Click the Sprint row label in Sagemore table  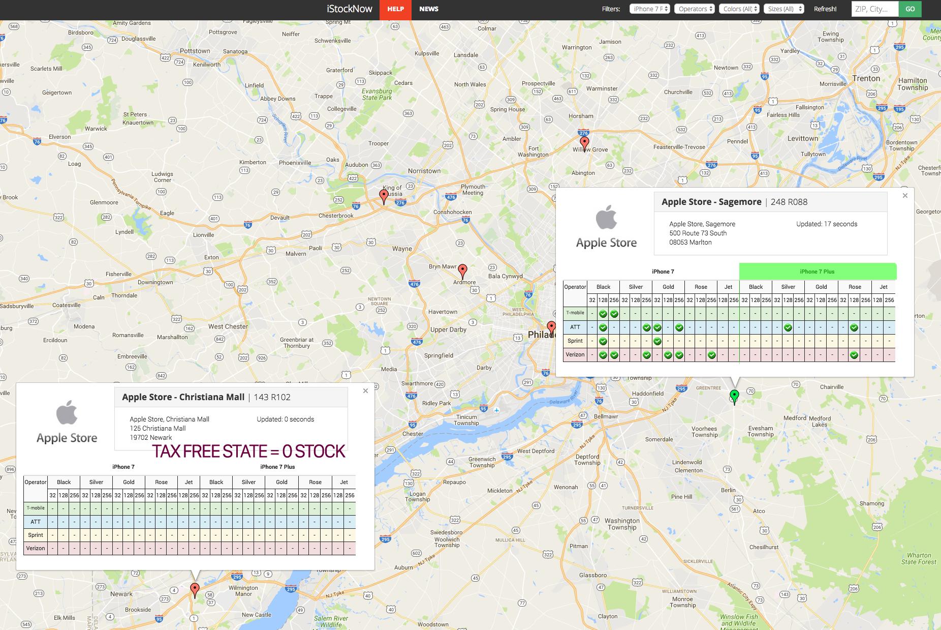tap(575, 341)
